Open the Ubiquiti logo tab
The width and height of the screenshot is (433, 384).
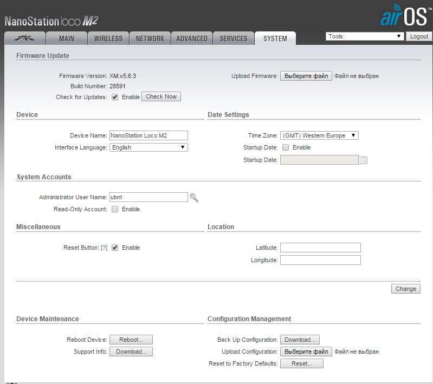(x=25, y=38)
